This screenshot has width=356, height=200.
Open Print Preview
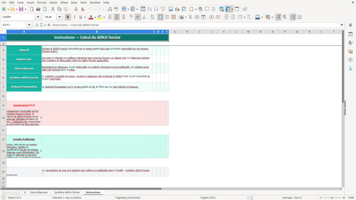coord(45,9)
